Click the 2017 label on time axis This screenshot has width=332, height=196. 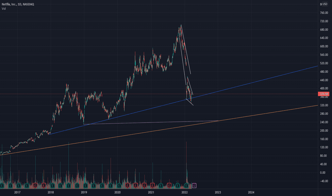(17, 192)
